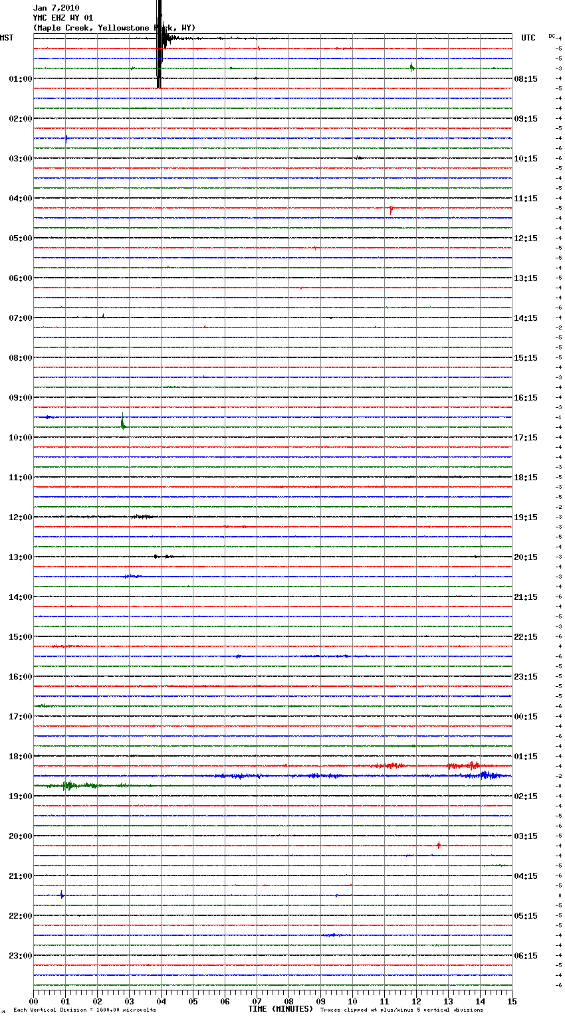
Task: Click the 18:15 UTC time label
Action: (x=526, y=478)
